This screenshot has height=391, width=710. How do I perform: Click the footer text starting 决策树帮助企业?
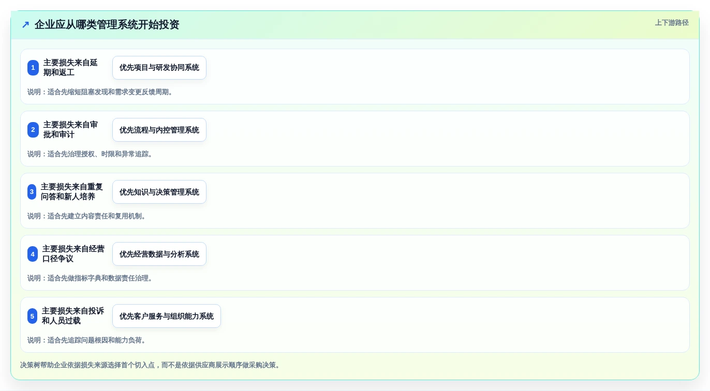(151, 365)
